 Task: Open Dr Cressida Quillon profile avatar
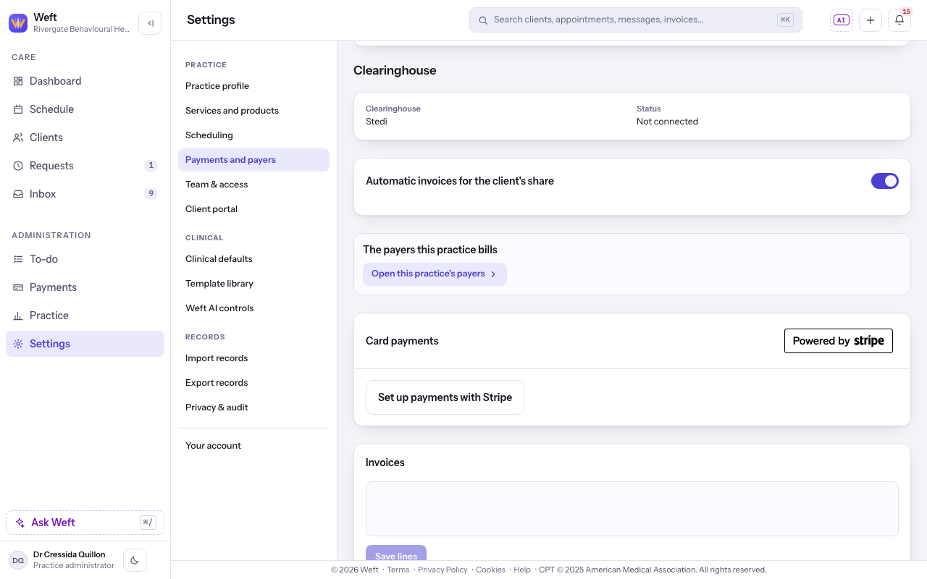(x=18, y=560)
